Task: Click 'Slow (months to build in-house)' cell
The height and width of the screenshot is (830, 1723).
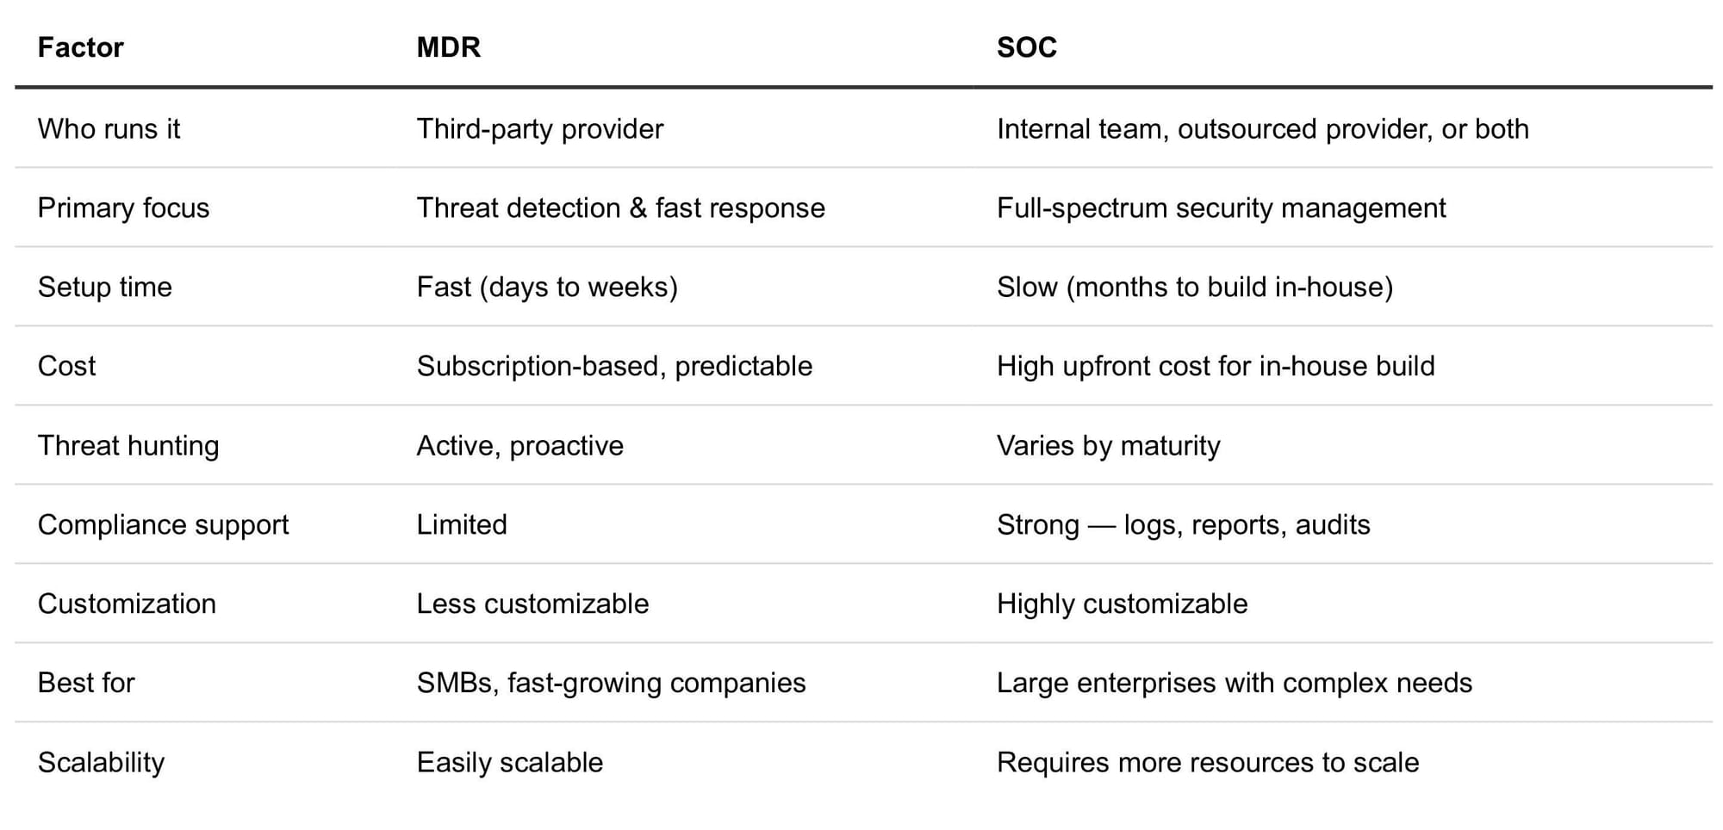Action: pyautogui.click(x=1194, y=288)
